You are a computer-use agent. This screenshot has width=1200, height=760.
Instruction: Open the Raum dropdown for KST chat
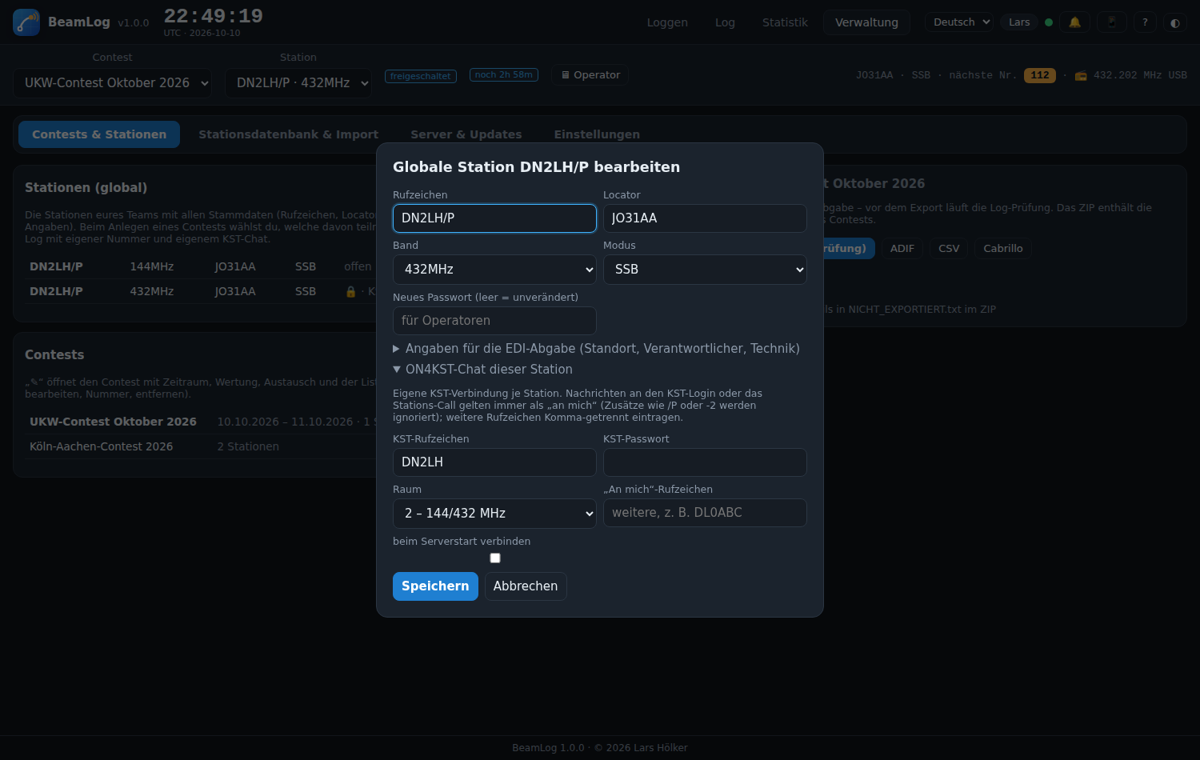pos(494,514)
